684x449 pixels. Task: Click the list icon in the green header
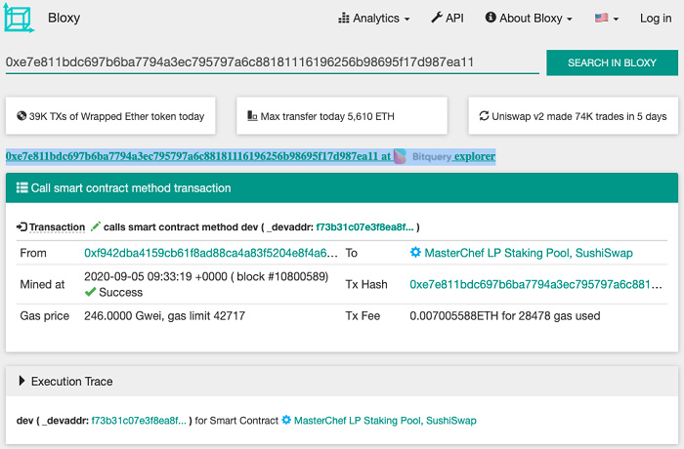point(21,187)
